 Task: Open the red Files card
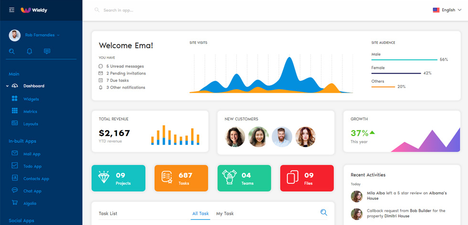tap(307, 178)
